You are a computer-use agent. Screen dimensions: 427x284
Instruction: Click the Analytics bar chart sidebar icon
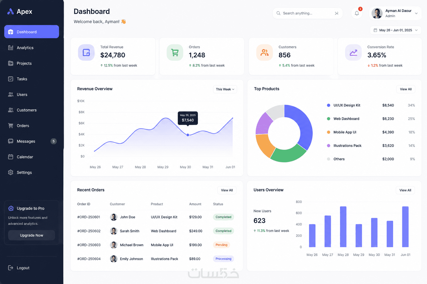tap(11, 48)
